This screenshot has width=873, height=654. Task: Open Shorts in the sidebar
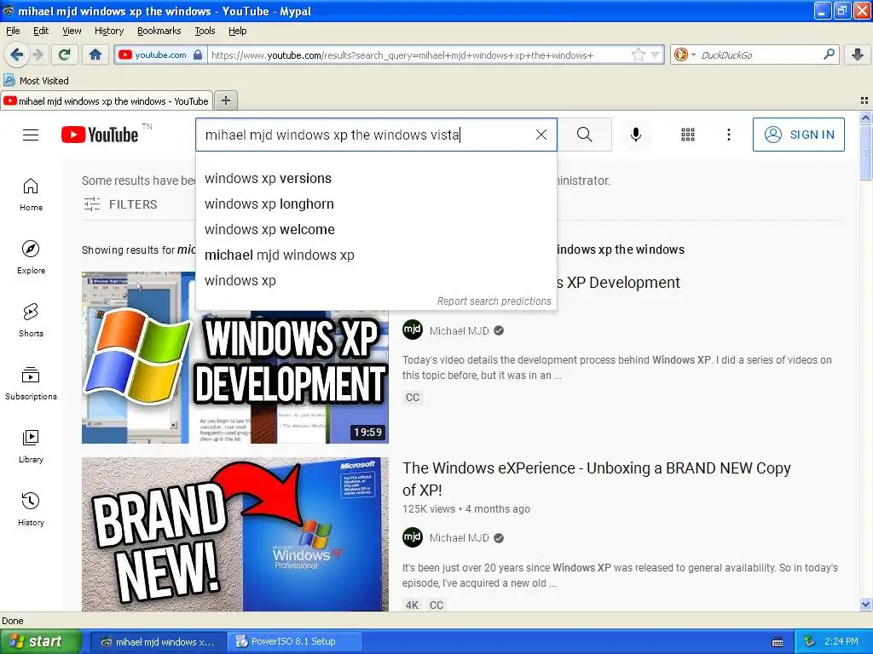31,320
